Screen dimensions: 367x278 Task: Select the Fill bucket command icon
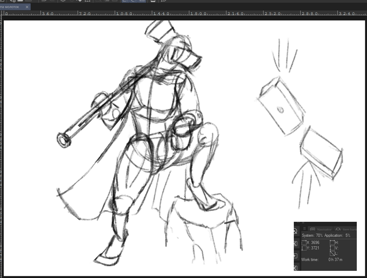coord(79,1)
